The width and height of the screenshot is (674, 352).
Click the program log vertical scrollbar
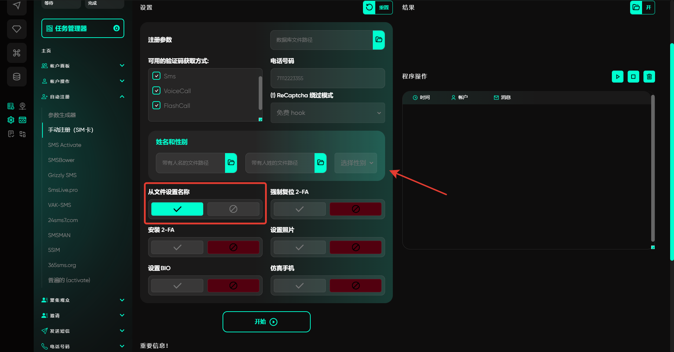653,169
